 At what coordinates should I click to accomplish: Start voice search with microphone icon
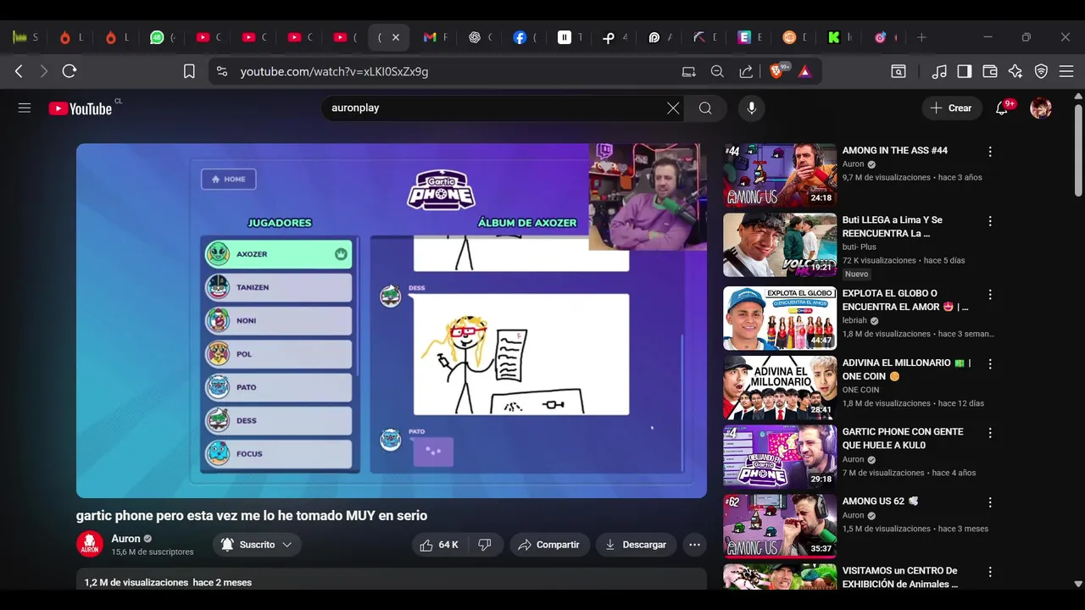[751, 108]
